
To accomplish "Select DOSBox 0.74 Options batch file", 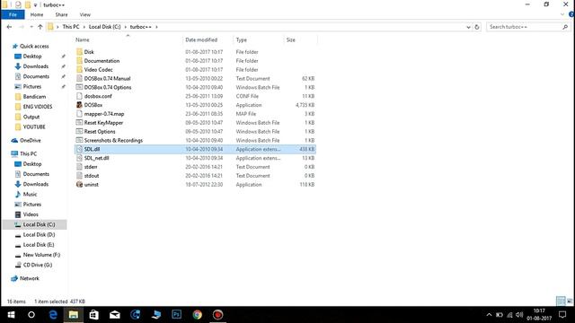I will 108,87.
